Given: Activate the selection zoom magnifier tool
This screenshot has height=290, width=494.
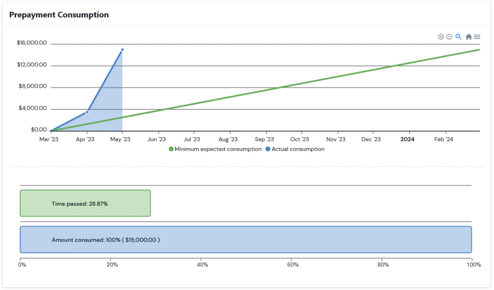Looking at the screenshot, I should pyautogui.click(x=459, y=37).
